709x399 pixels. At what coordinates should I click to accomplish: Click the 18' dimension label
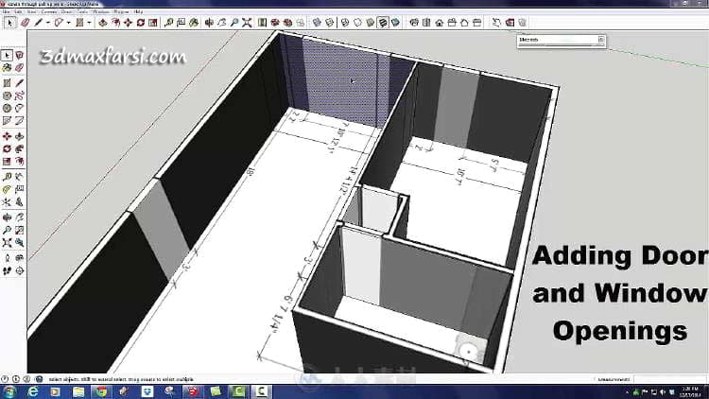tap(251, 171)
